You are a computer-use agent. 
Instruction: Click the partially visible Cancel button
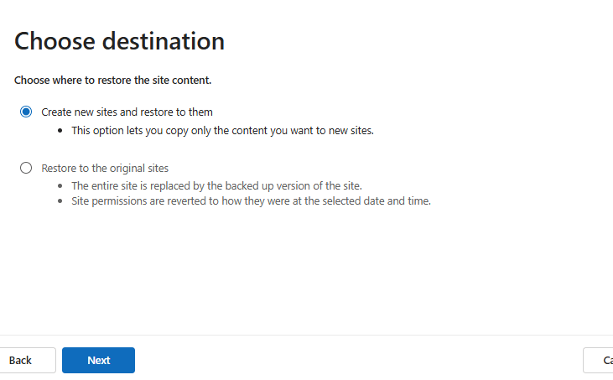click(600, 360)
